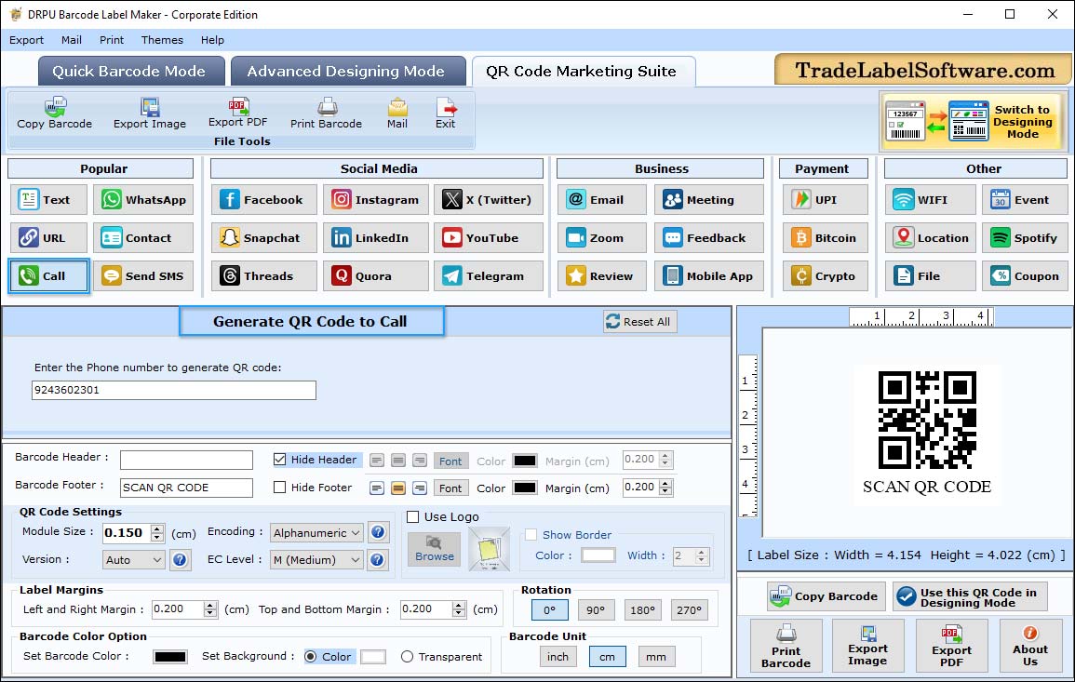Check the Hide Footer checkbox

pyautogui.click(x=280, y=488)
